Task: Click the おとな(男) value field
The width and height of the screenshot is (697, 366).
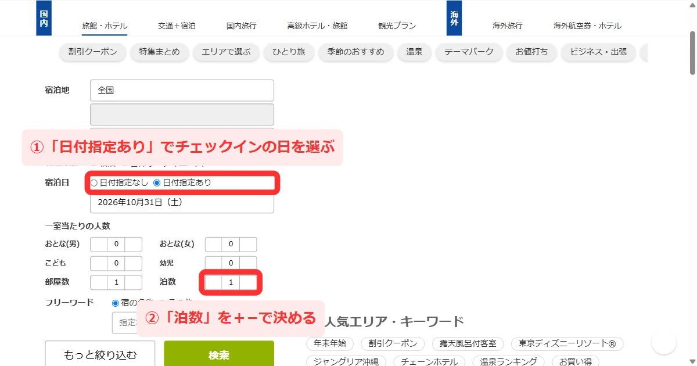Action: [x=116, y=245]
